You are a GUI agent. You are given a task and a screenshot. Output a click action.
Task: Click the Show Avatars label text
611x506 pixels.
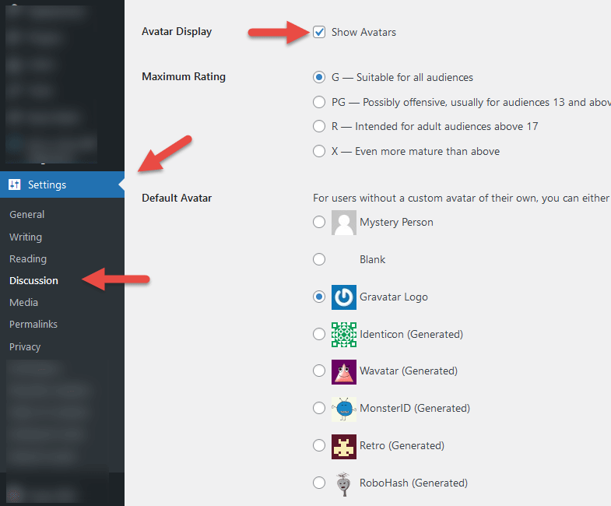(x=363, y=33)
